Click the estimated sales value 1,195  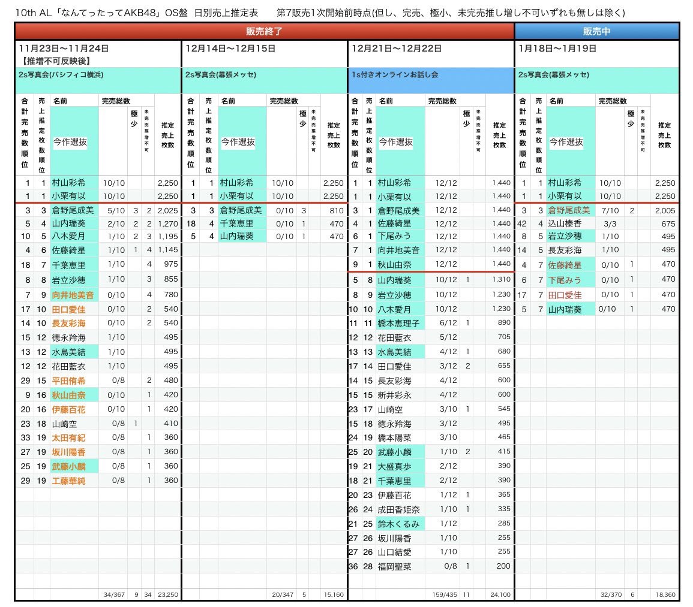coord(168,237)
